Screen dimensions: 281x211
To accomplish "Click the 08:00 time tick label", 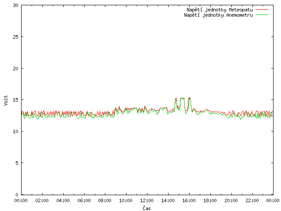I will point(105,200).
